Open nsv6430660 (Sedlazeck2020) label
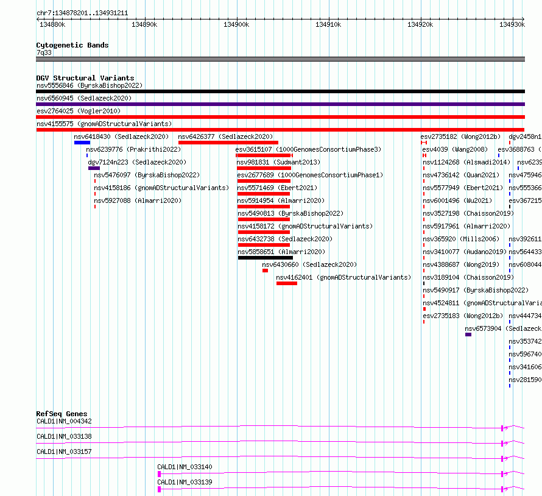Image resolution: width=542 pixels, height=496 pixels. pyautogui.click(x=309, y=264)
